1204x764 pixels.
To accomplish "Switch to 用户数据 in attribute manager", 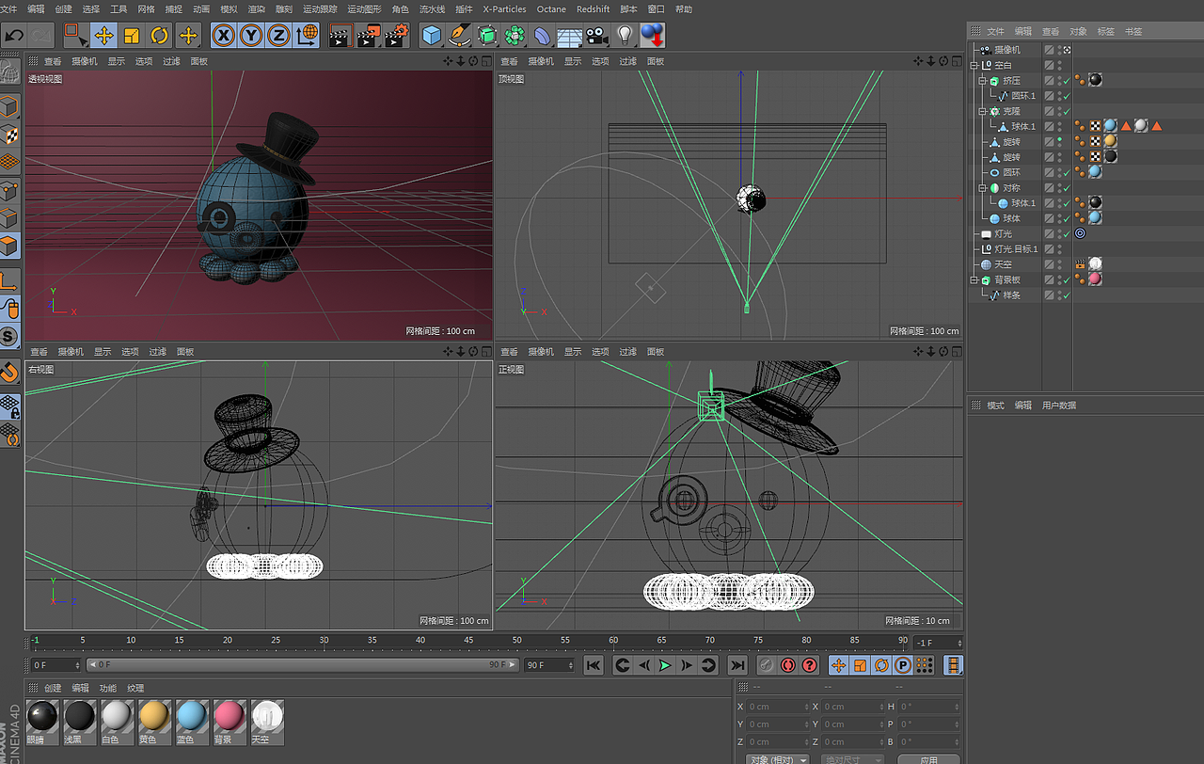I will 1059,406.
